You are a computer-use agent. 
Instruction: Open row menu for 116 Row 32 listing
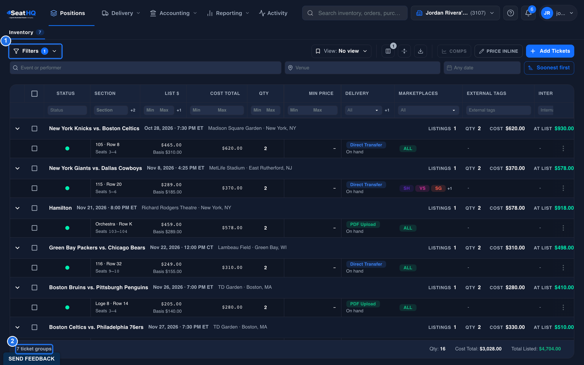click(x=563, y=268)
